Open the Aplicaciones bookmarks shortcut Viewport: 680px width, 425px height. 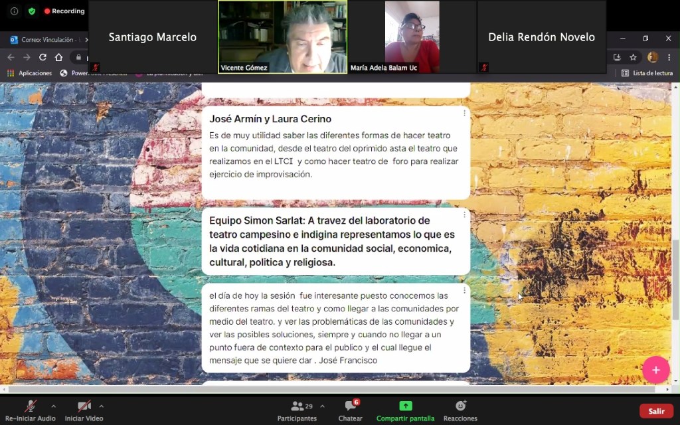[x=29, y=73]
